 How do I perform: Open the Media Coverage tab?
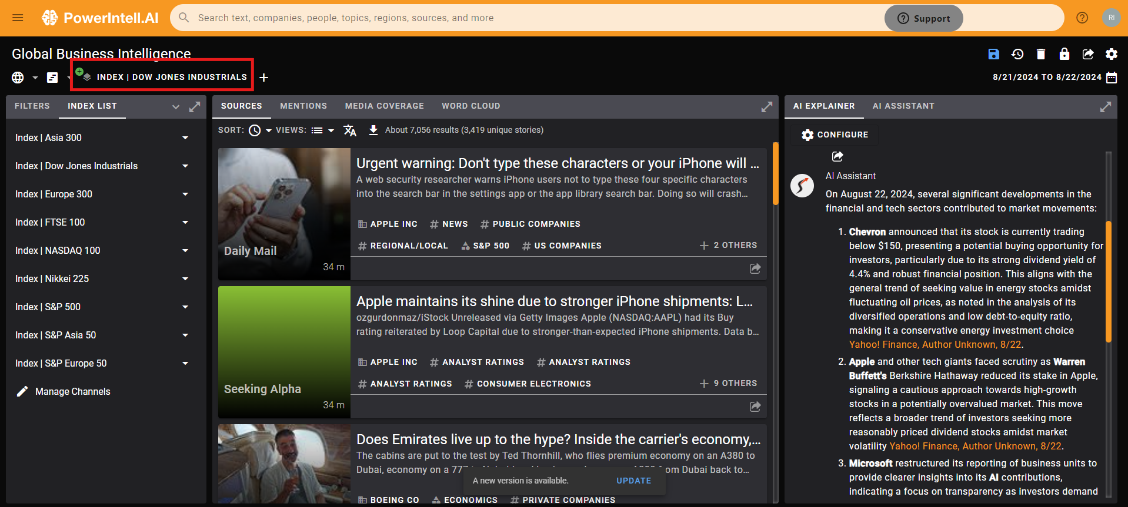point(385,106)
